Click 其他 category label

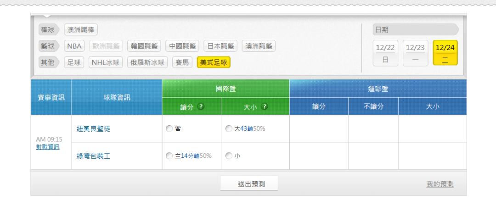point(49,62)
